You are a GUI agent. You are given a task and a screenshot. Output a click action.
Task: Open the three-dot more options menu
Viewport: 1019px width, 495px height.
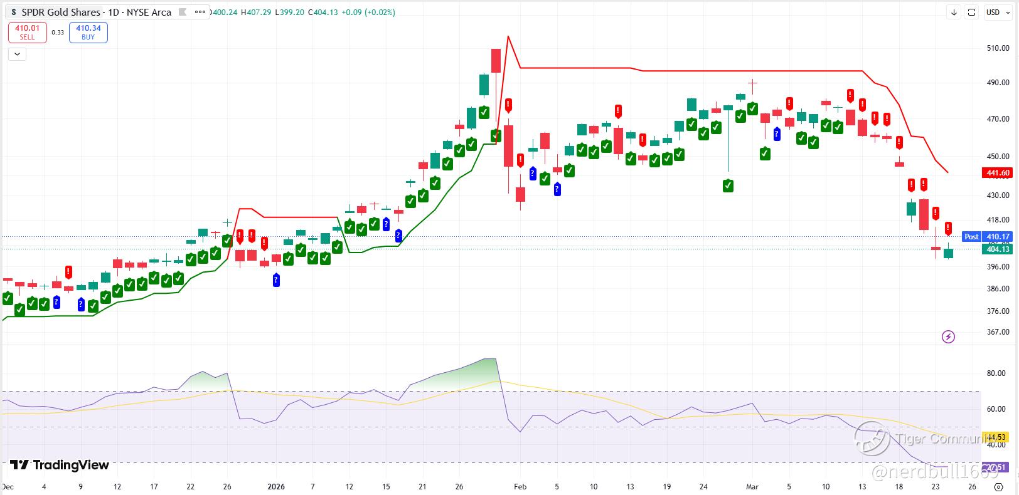tap(200, 12)
